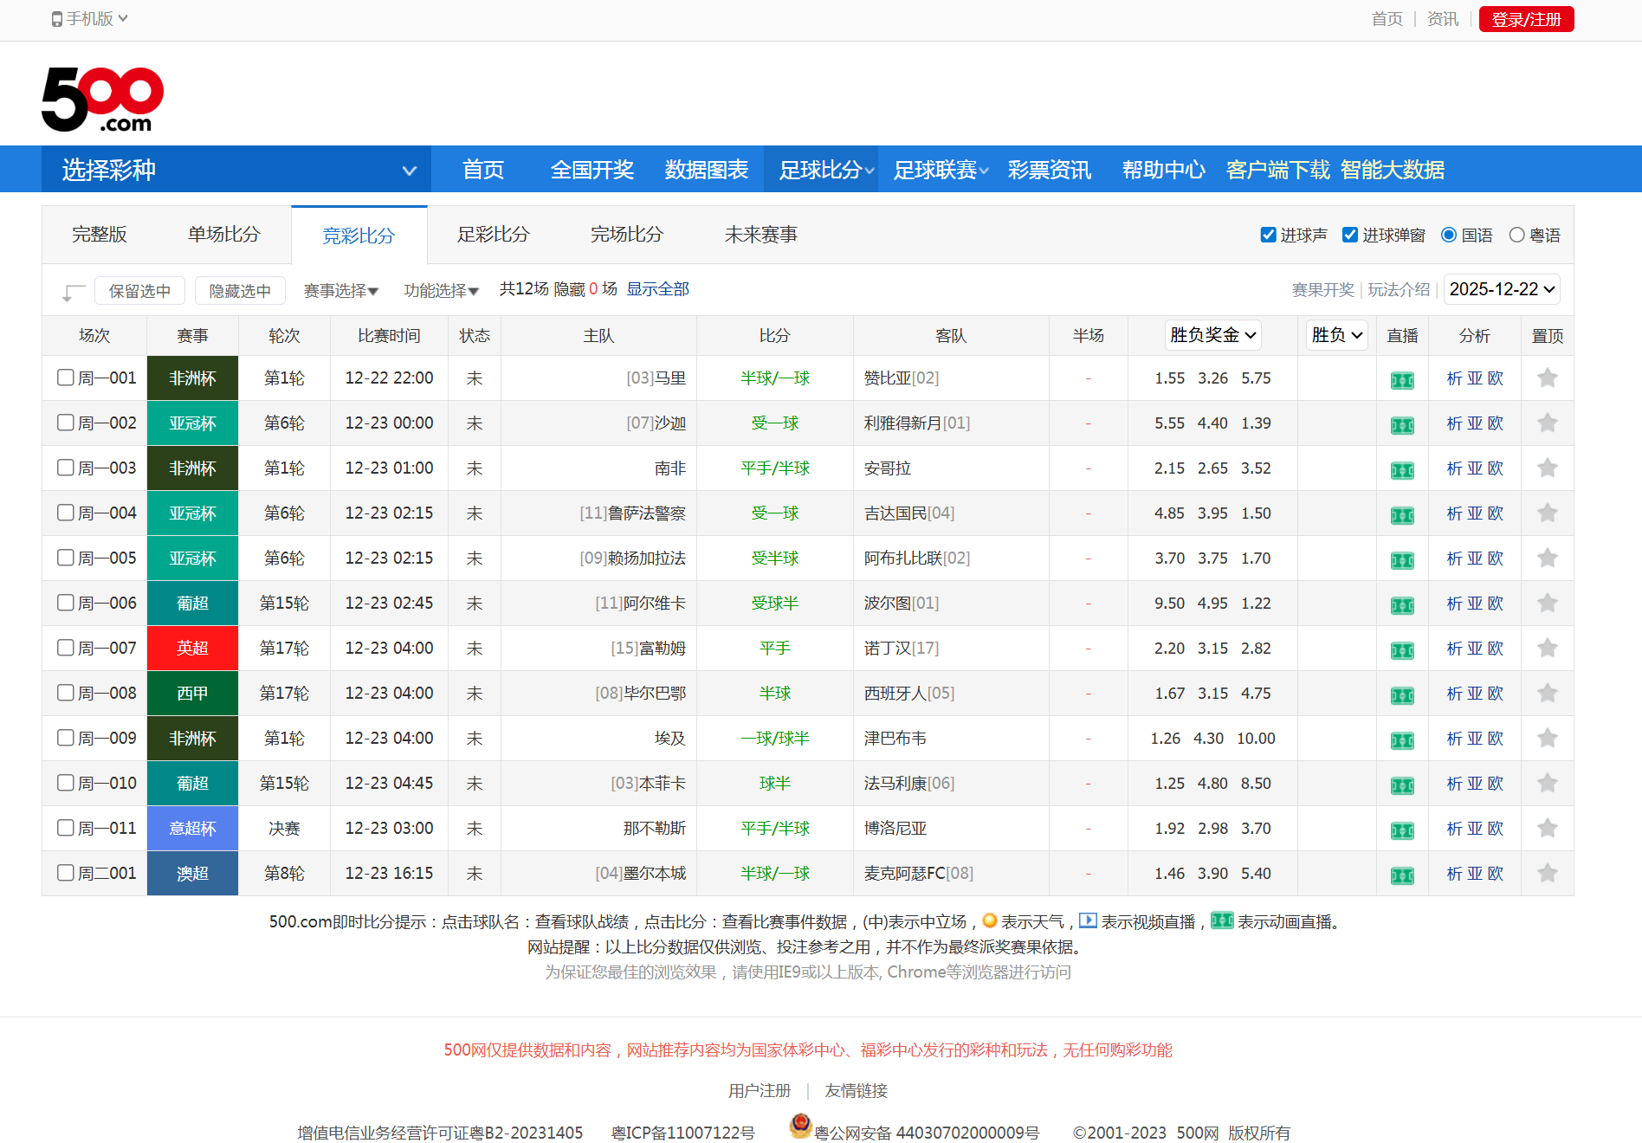Star the 墨尔本本城 match in 置顶 column

pos(1548,873)
